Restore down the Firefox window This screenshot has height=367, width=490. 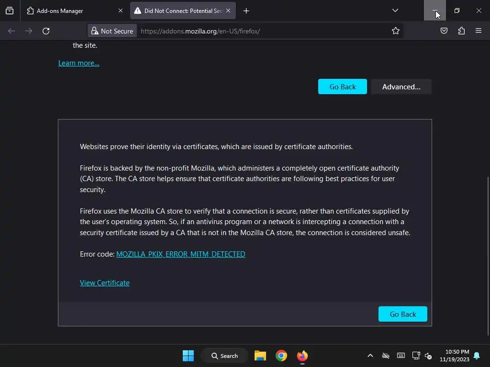pos(457,11)
